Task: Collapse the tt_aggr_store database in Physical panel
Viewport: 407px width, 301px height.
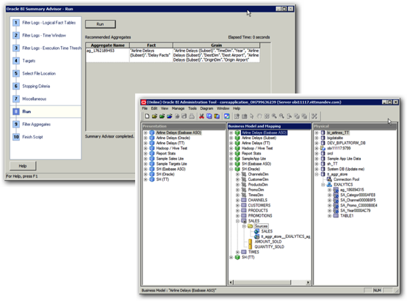Action: tap(317, 174)
